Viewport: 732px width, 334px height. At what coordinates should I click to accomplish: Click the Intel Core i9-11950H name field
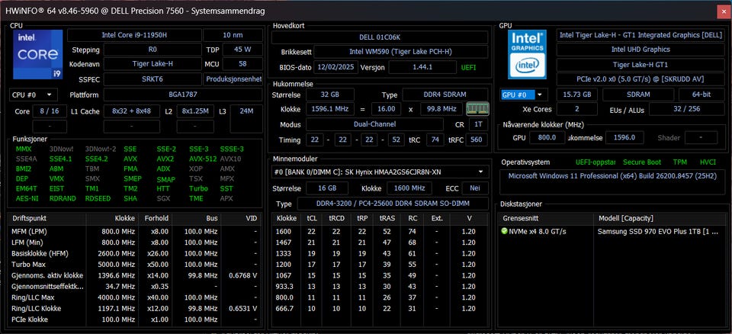point(134,35)
